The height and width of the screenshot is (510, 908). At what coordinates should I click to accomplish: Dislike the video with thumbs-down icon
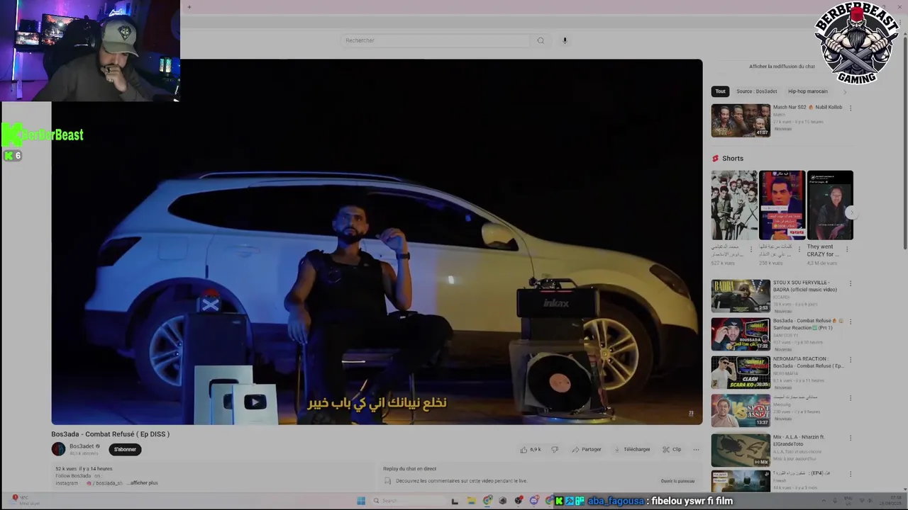(x=555, y=449)
